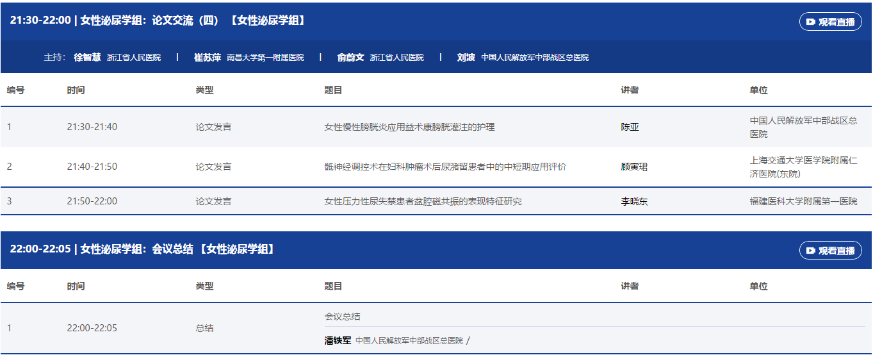Select host name 俞蔚文
Image resolution: width=873 pixels, height=355 pixels.
[x=350, y=57]
